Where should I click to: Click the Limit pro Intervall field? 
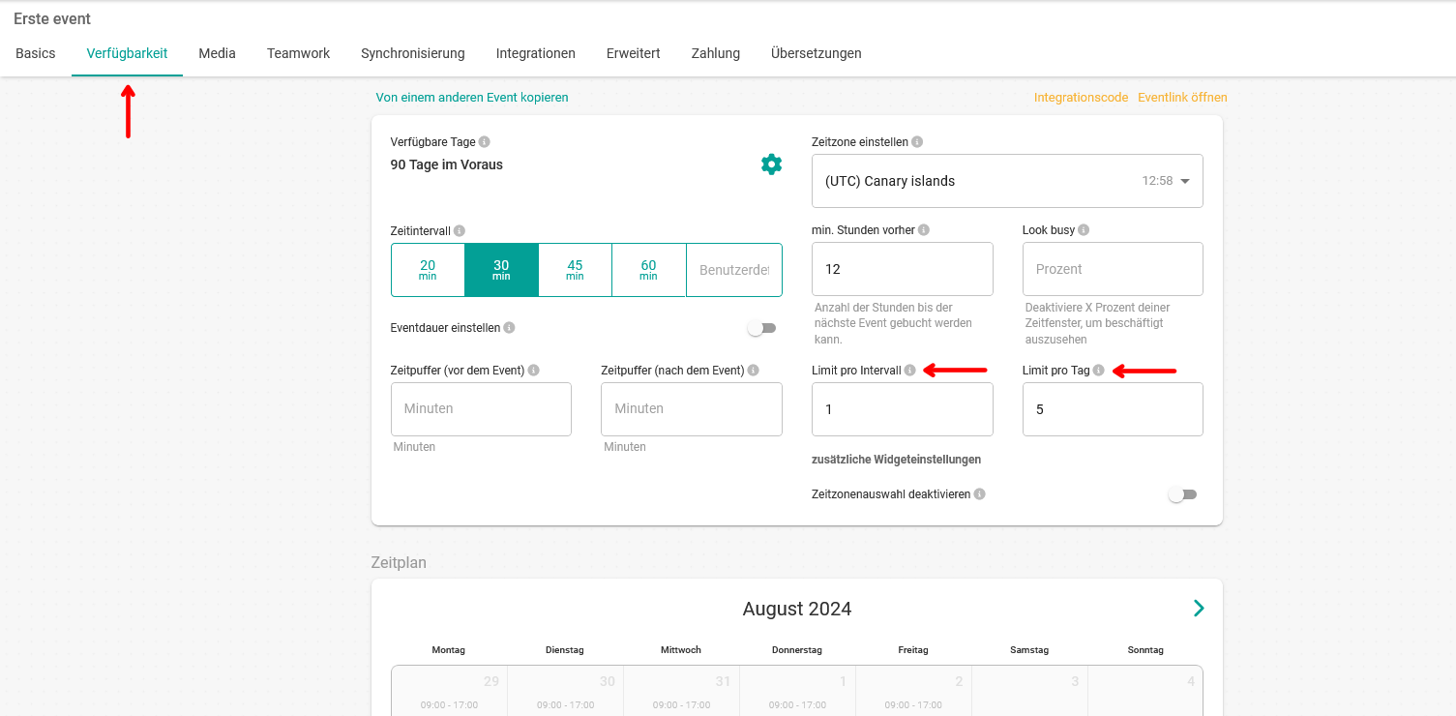click(903, 409)
